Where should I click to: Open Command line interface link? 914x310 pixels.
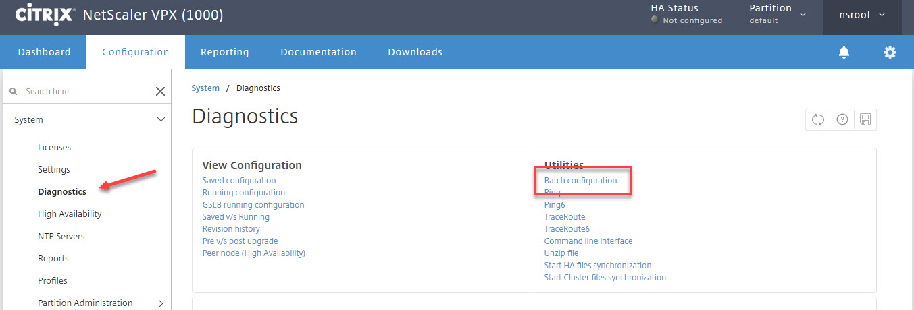(x=588, y=241)
